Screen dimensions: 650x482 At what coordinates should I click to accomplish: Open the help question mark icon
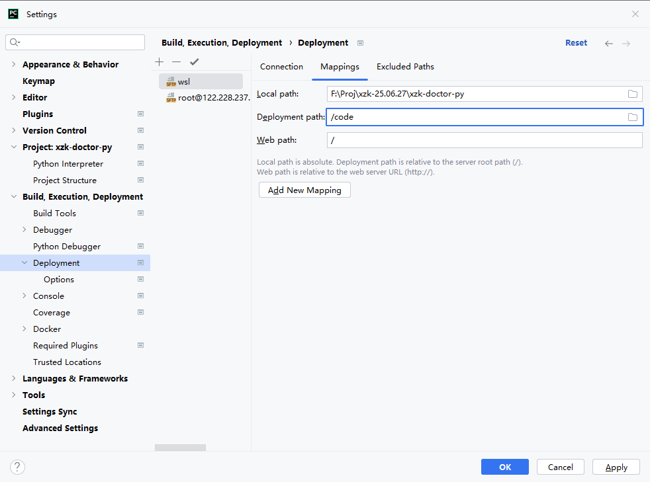17,467
